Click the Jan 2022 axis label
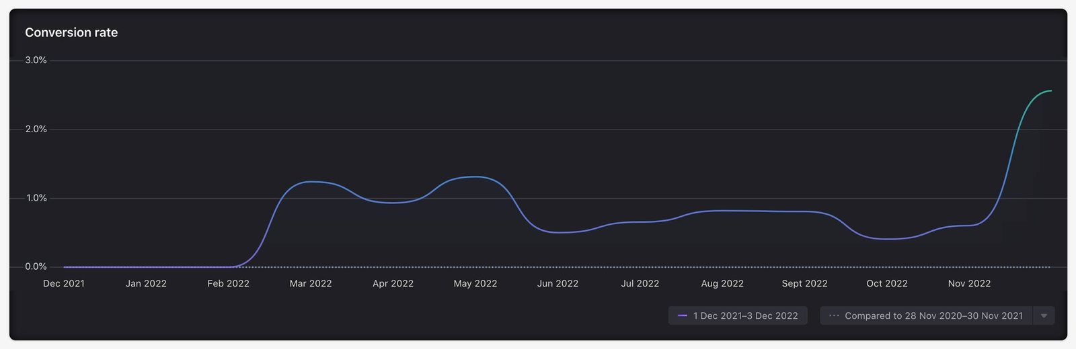 pos(146,283)
